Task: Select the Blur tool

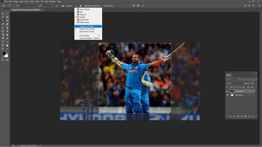Action: point(7,35)
